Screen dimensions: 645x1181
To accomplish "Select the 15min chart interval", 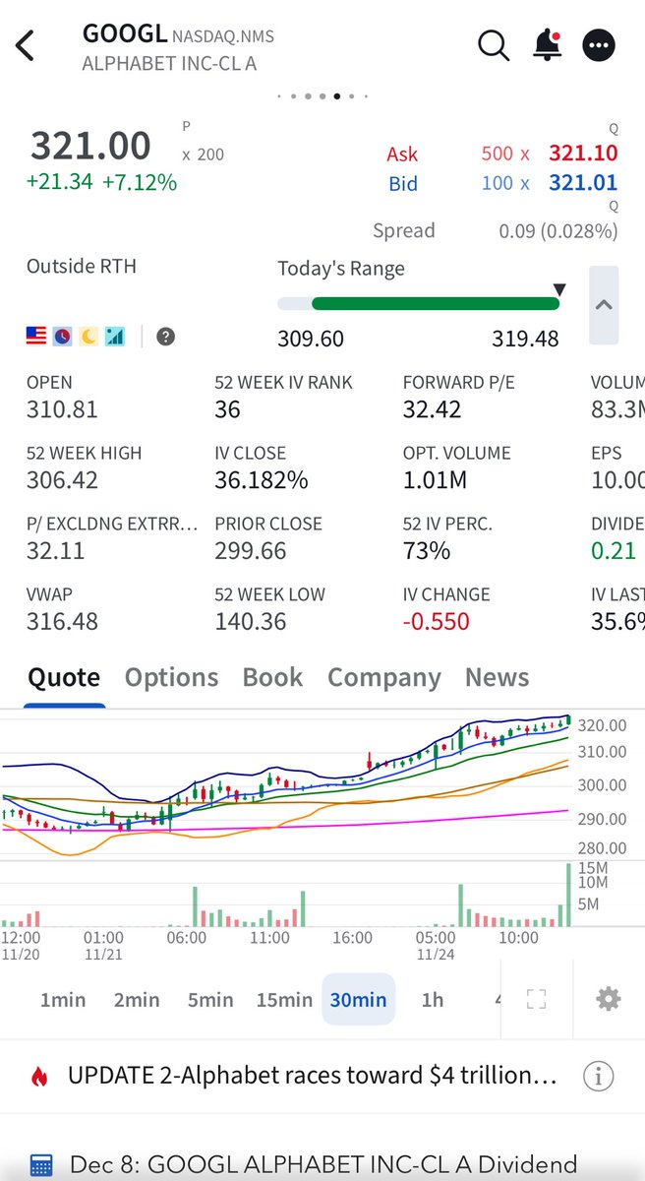I will click(284, 1000).
